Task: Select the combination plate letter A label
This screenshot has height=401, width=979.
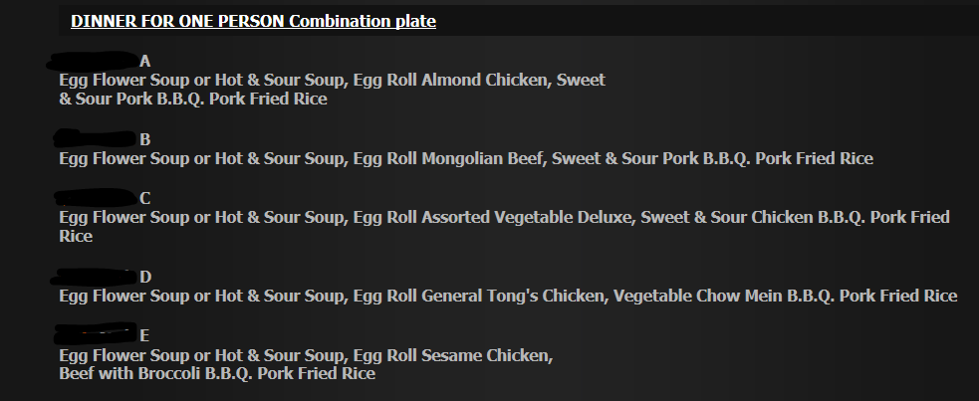Action: pos(145,61)
